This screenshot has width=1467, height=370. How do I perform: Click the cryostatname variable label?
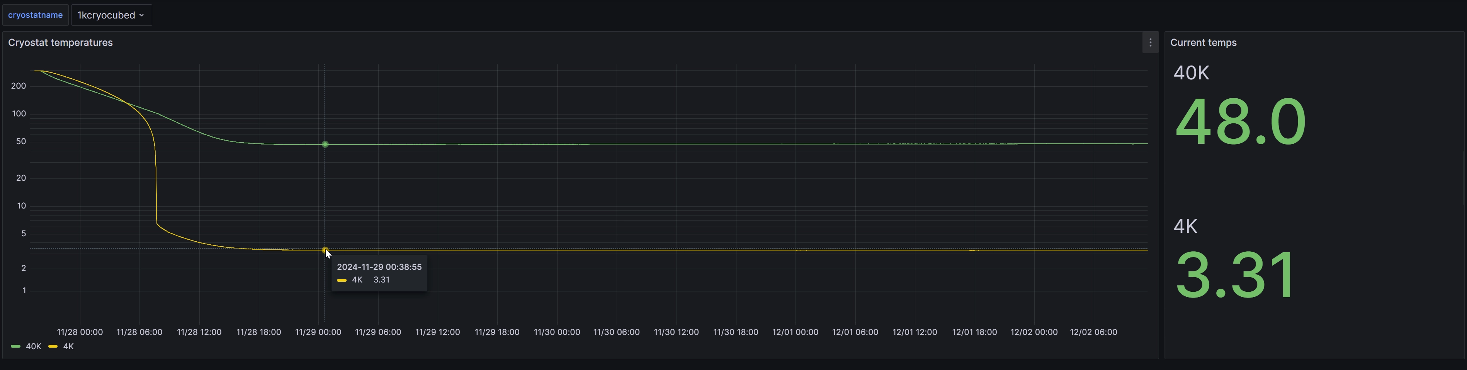click(35, 15)
